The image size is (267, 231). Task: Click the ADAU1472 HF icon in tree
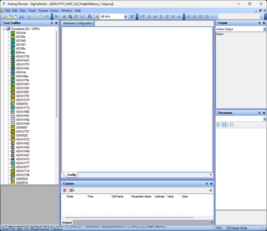click(13, 159)
